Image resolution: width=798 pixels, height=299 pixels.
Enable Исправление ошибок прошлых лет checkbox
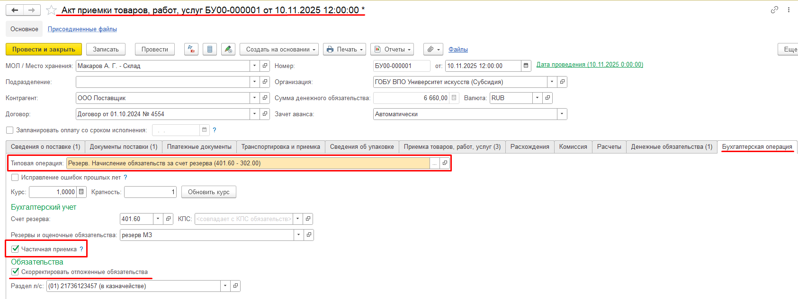[15, 178]
